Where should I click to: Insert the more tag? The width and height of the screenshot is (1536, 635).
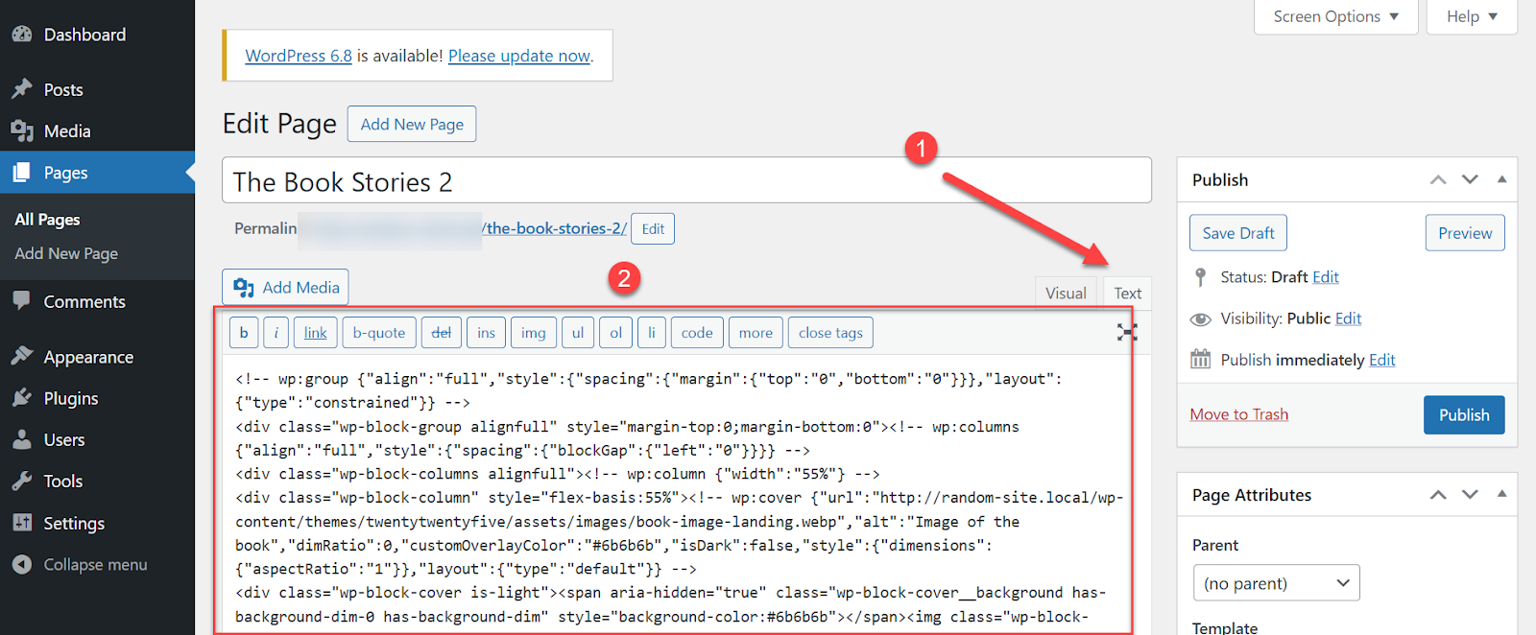pyautogui.click(x=756, y=333)
